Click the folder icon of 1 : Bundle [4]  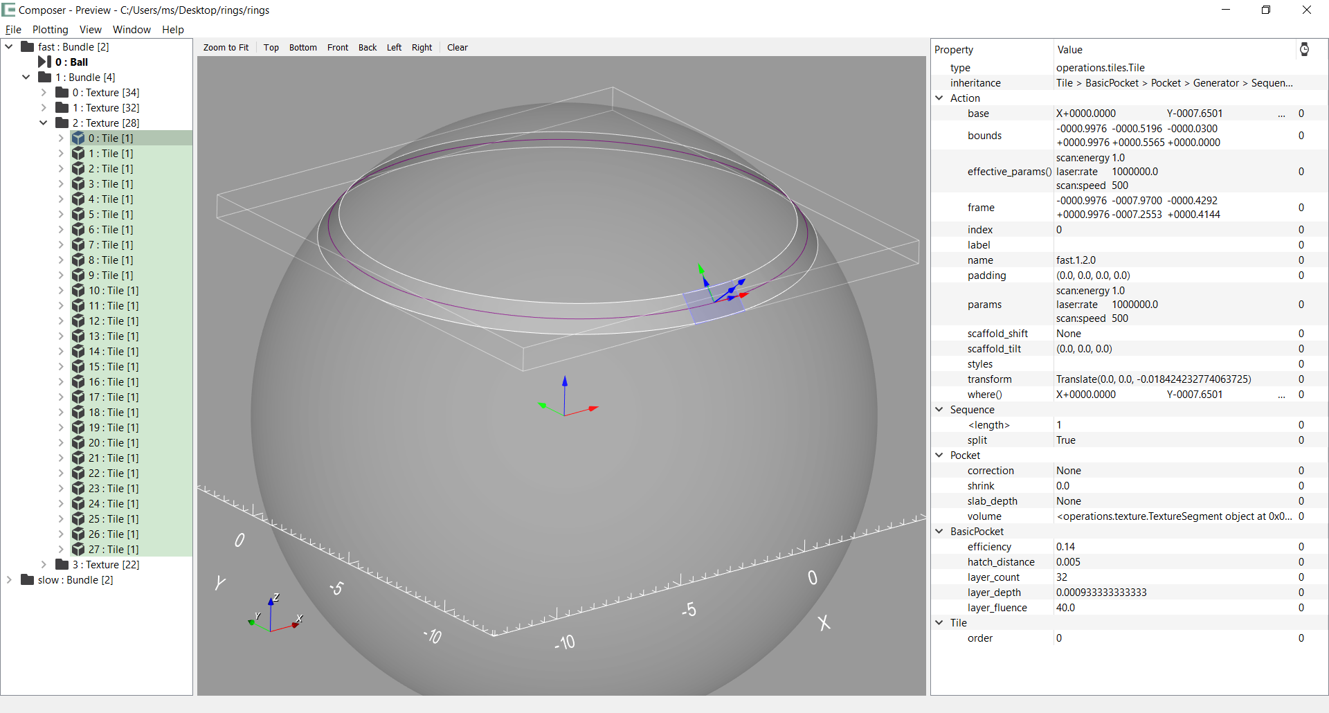pos(45,77)
